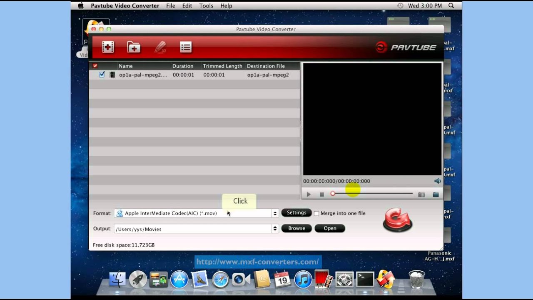This screenshot has width=533, height=300.
Task: Take a snapshot with the camera icon
Action: (x=421, y=195)
